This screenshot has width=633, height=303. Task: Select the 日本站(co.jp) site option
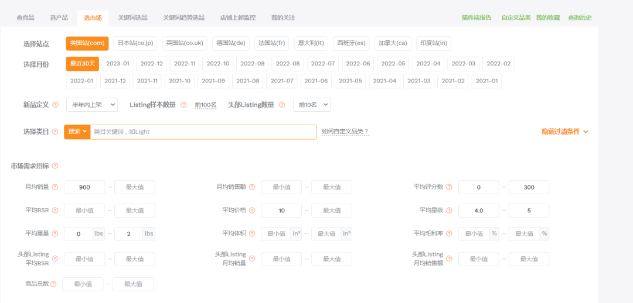pyautogui.click(x=135, y=43)
